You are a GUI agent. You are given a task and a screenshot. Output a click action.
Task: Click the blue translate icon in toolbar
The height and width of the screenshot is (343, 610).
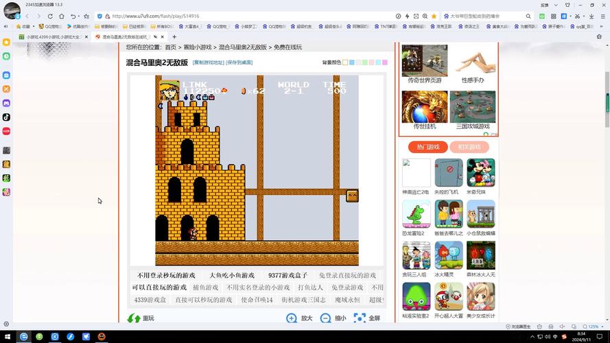pos(564,16)
